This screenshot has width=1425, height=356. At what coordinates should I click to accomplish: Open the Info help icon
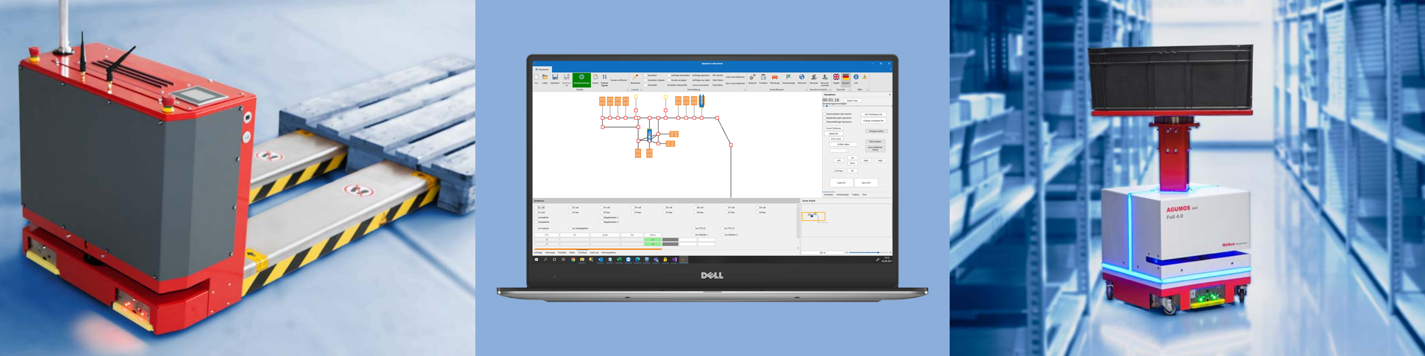click(x=857, y=77)
